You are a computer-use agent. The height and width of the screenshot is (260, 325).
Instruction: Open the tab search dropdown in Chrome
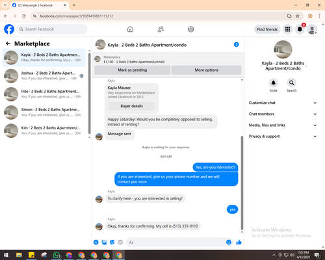tap(5, 5)
